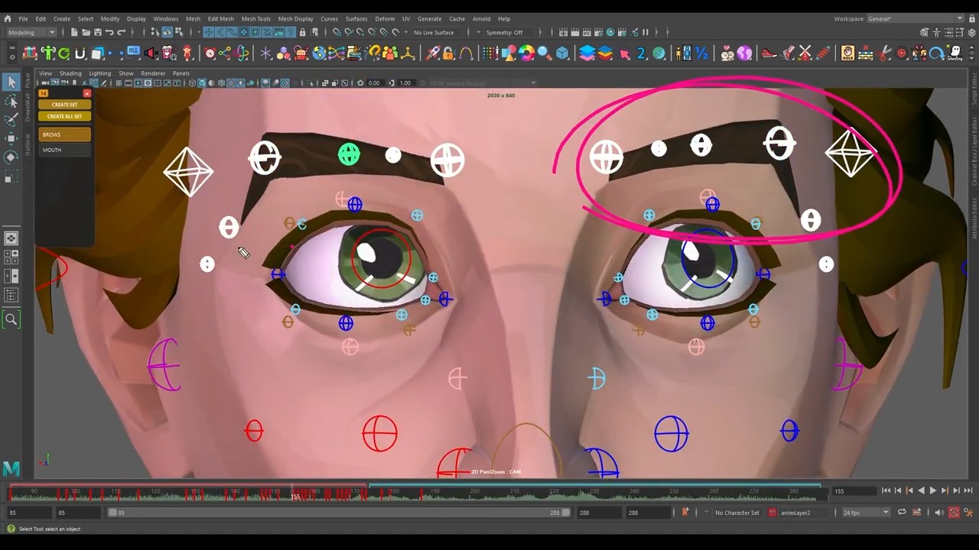
Task: Click the play forward button
Action: (932, 490)
